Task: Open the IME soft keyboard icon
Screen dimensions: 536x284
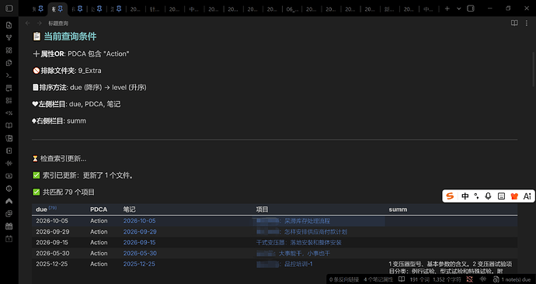Action: (x=501, y=196)
